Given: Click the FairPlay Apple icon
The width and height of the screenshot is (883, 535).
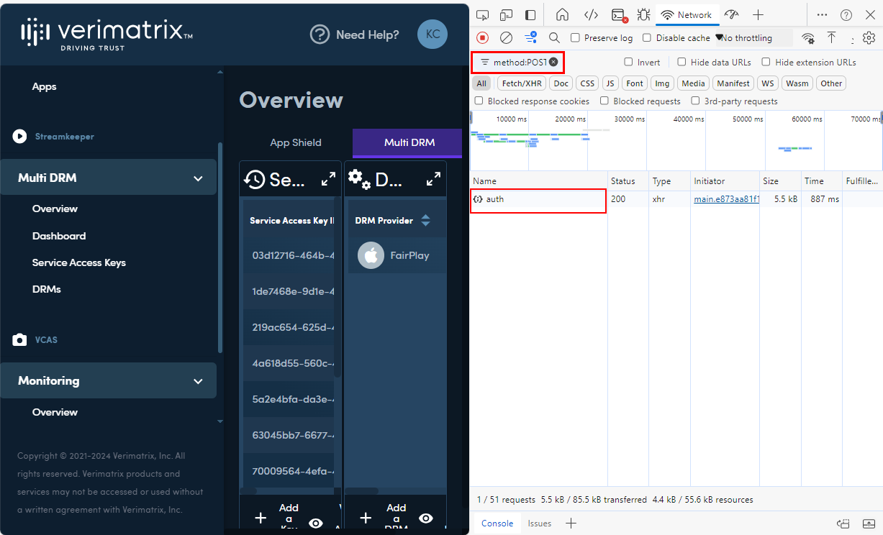Looking at the screenshot, I should click(371, 255).
